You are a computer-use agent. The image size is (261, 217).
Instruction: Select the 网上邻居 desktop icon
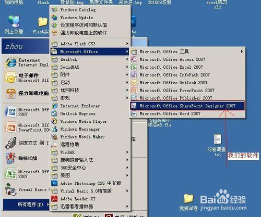click(14, 24)
